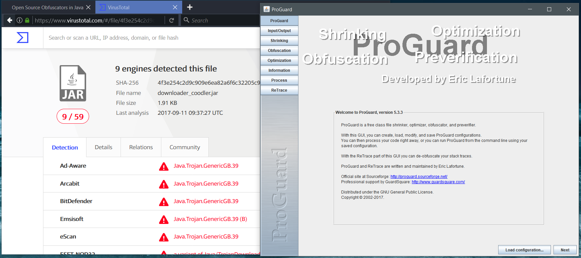The width and height of the screenshot is (581, 258).
Task: Open the Relations tab
Action: pyautogui.click(x=141, y=147)
